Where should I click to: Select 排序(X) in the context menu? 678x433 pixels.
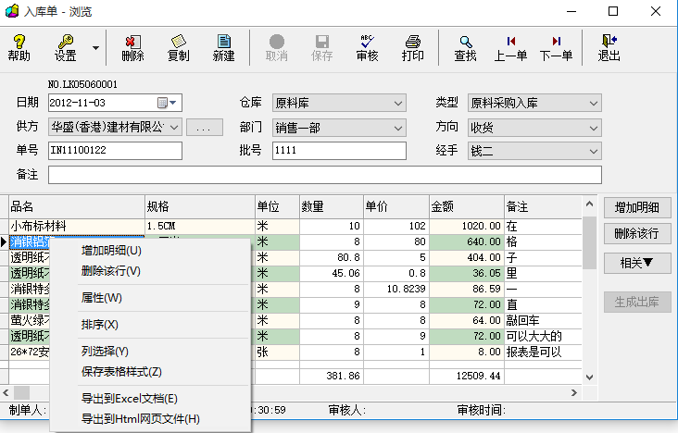tap(99, 325)
